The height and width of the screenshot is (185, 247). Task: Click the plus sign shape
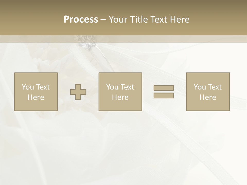(78, 92)
